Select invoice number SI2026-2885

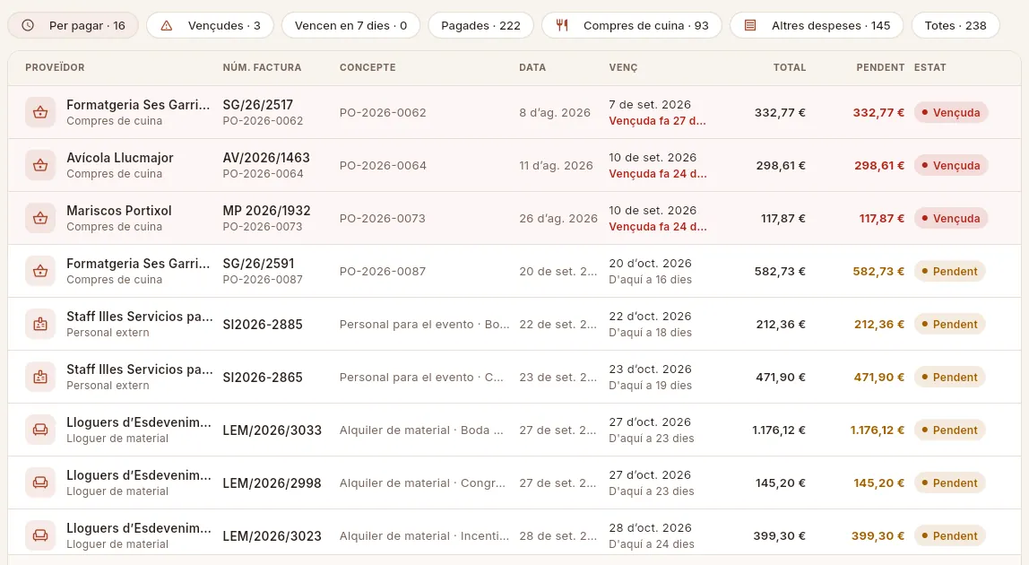click(263, 324)
